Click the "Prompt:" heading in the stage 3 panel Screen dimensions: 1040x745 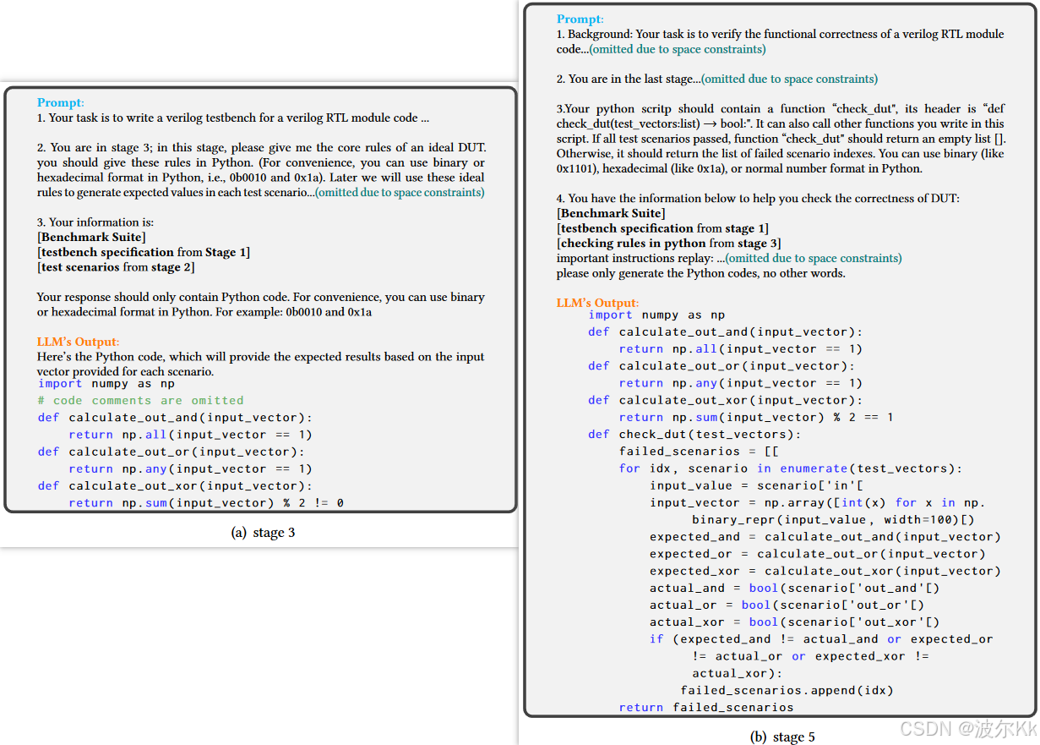pos(60,102)
